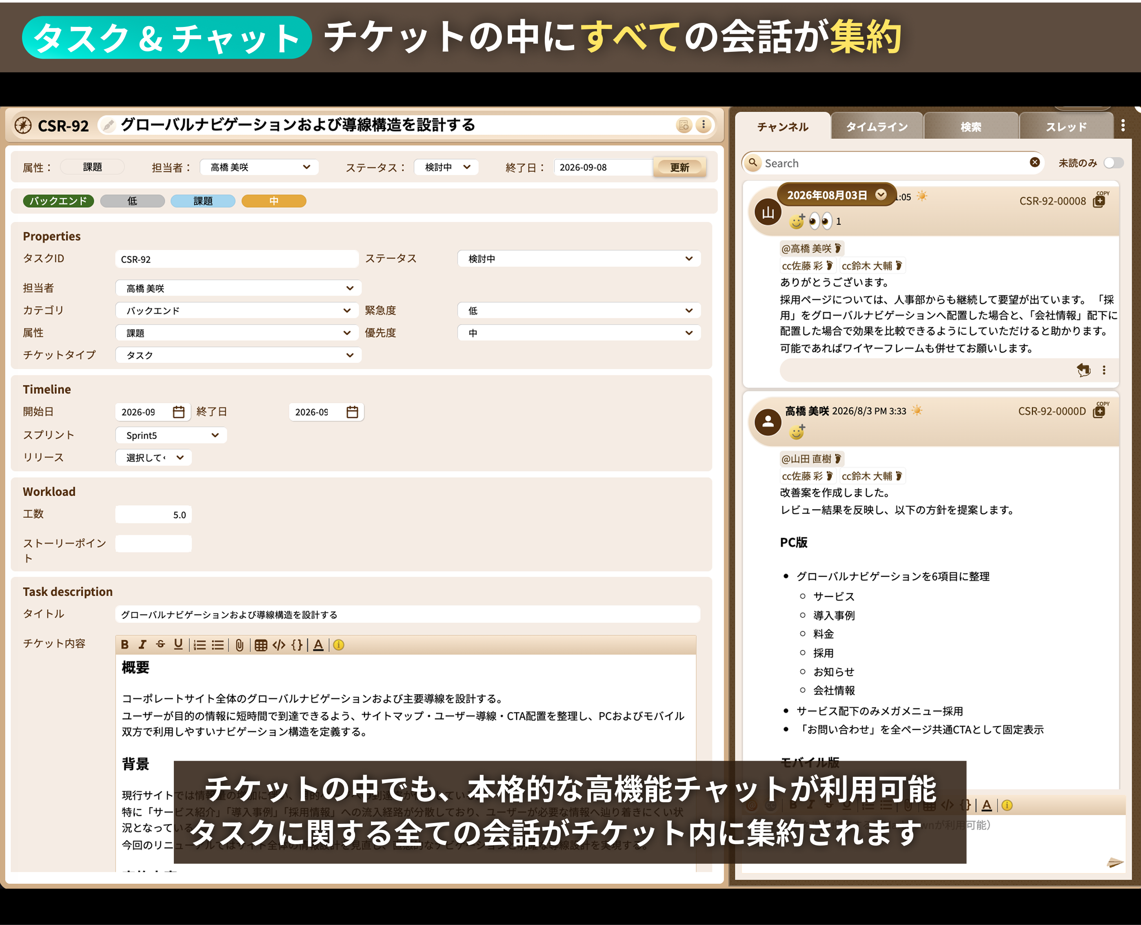Click the blue 課題 tag
The width and height of the screenshot is (1141, 925).
coord(203,201)
